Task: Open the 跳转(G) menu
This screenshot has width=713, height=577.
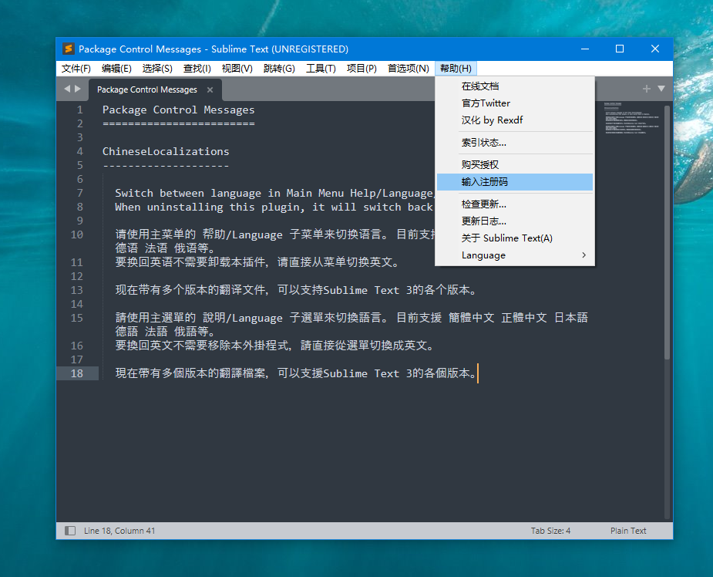Action: pos(279,68)
